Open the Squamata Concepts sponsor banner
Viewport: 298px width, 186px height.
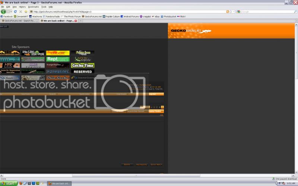33,59
